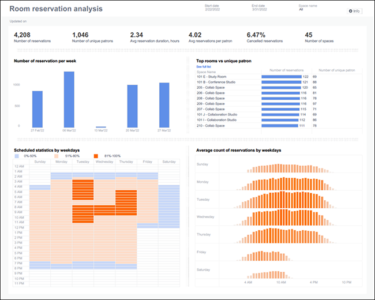Open the Space name All filter
375x300 pixels.
(307, 7)
